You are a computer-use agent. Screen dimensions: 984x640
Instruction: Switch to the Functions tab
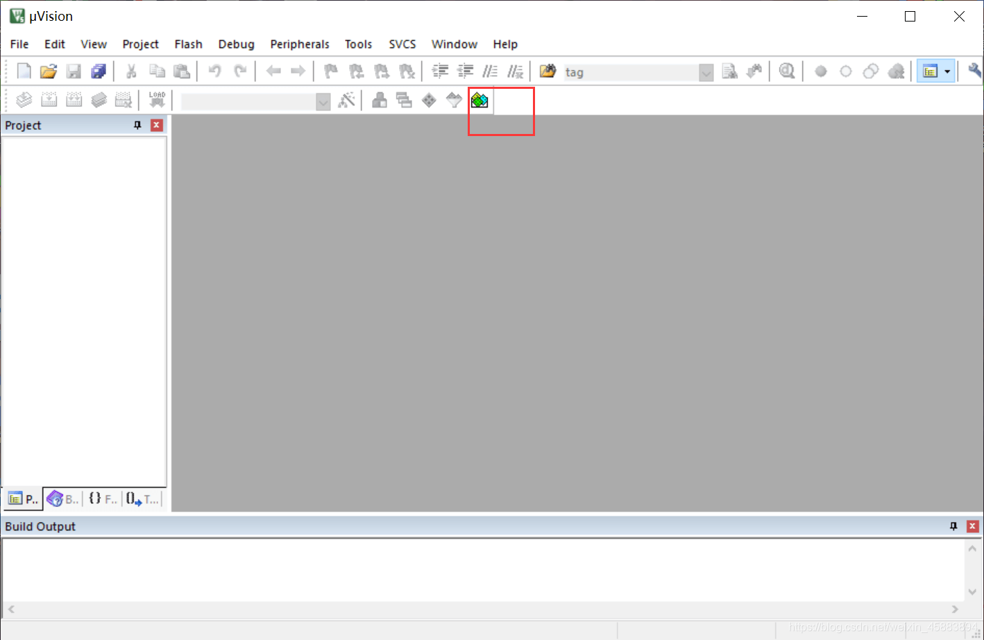[101, 498]
